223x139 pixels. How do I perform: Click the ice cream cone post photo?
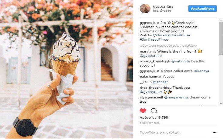[66, 69]
